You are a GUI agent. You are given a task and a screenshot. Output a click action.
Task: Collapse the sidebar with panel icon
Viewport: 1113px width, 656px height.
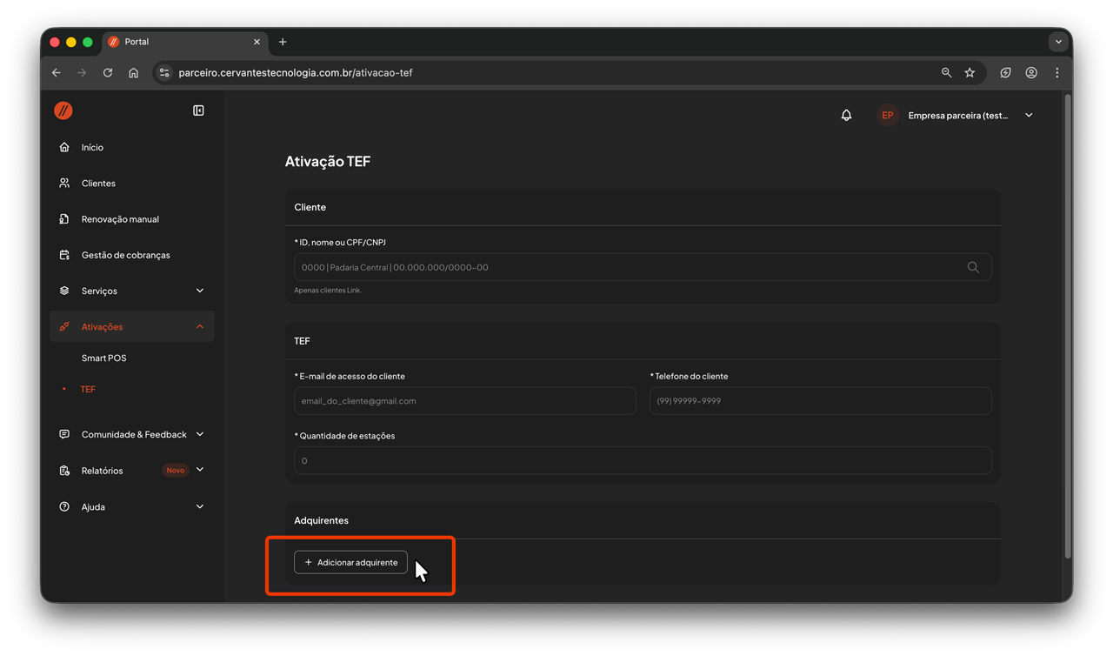point(198,110)
